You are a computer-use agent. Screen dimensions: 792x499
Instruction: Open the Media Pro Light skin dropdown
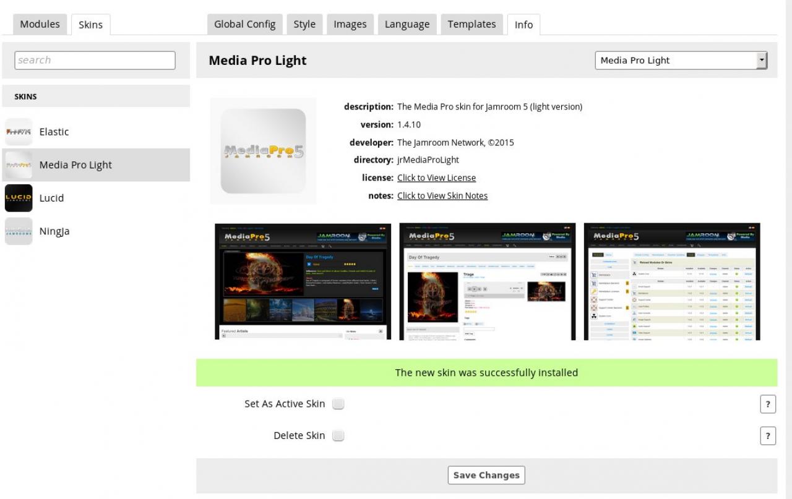coord(681,60)
